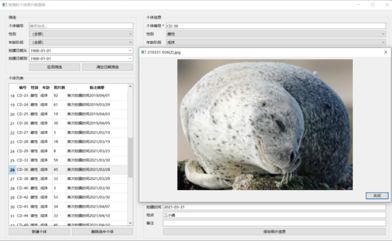The height and width of the screenshot is (241, 392).
Task: Click the note cell ending 2019/04/01
Action: point(96,95)
